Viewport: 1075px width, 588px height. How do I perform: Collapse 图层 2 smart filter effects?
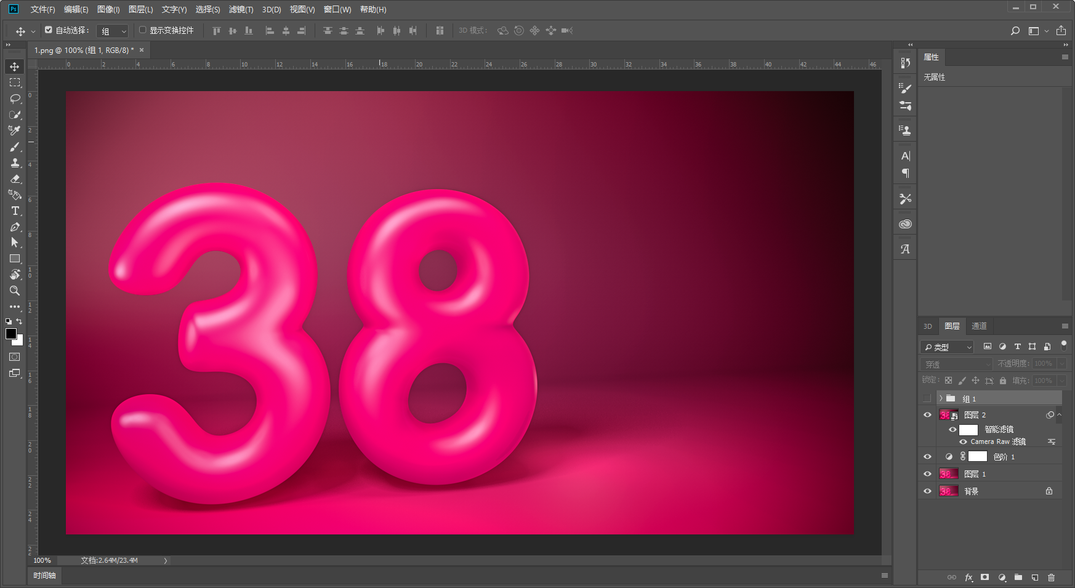tap(1059, 415)
